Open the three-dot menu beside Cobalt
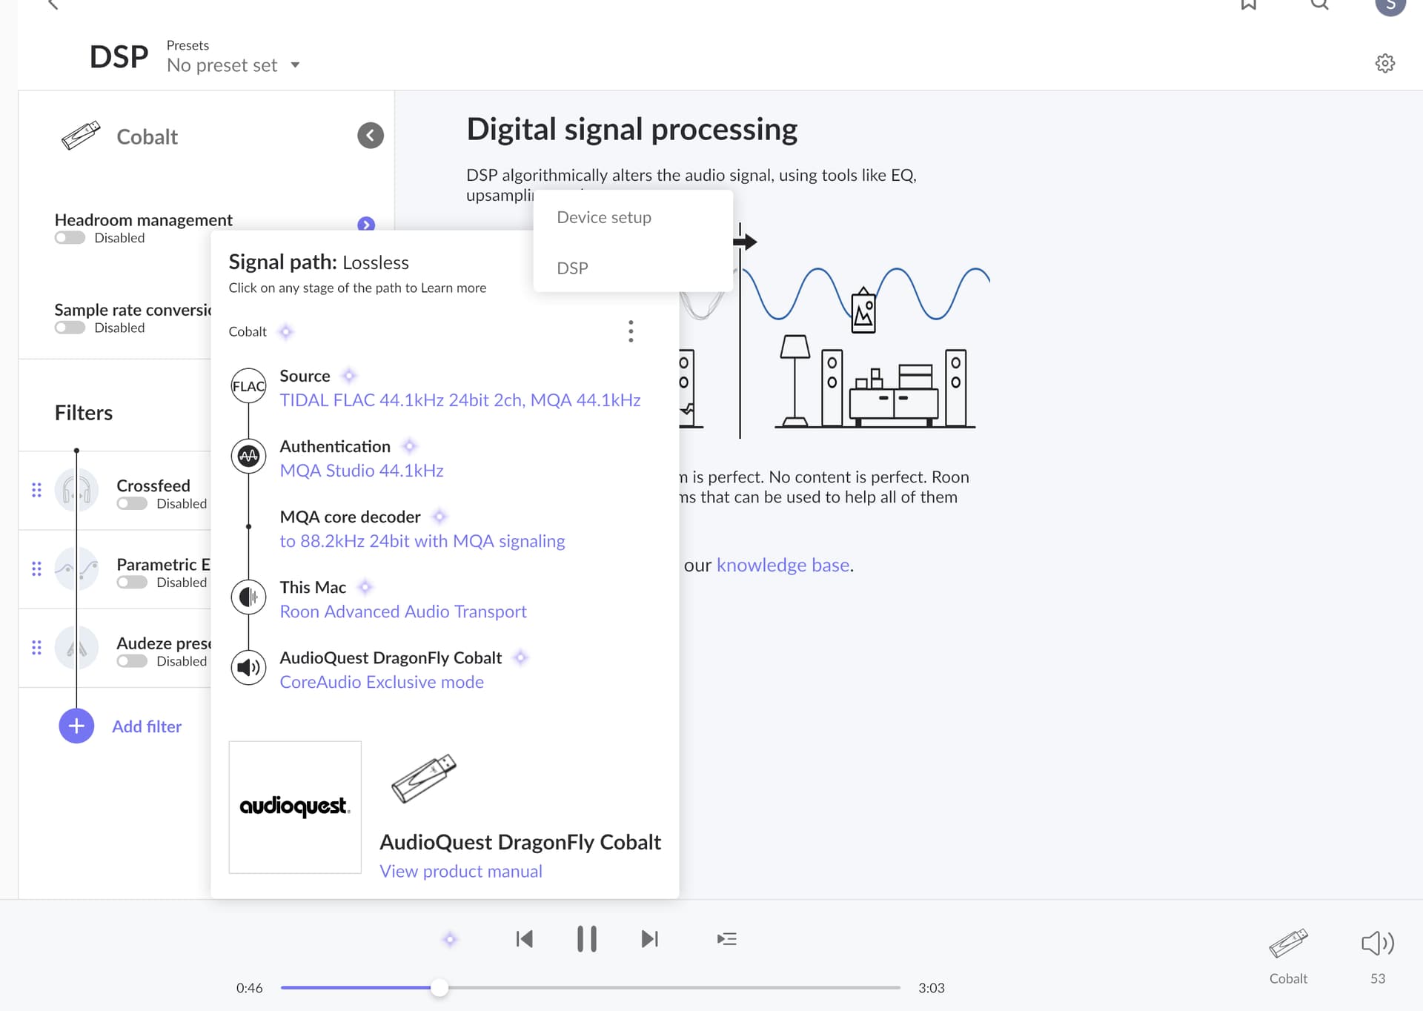The height and width of the screenshot is (1011, 1423). click(631, 331)
